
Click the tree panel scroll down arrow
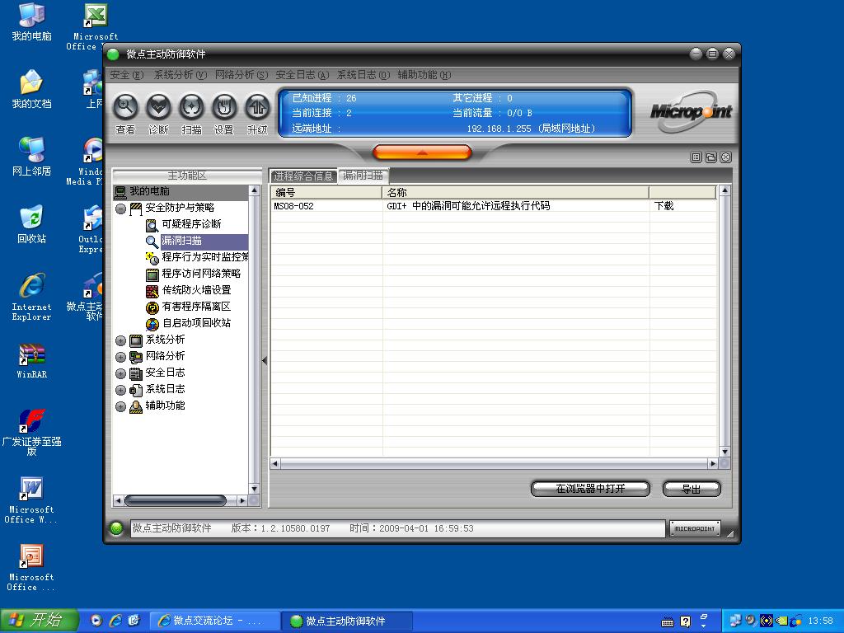254,490
